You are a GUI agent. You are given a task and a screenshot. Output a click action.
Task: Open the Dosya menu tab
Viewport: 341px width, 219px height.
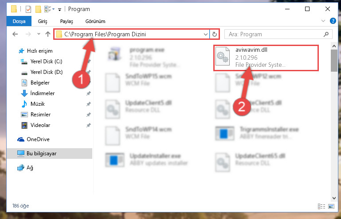[x=19, y=21]
